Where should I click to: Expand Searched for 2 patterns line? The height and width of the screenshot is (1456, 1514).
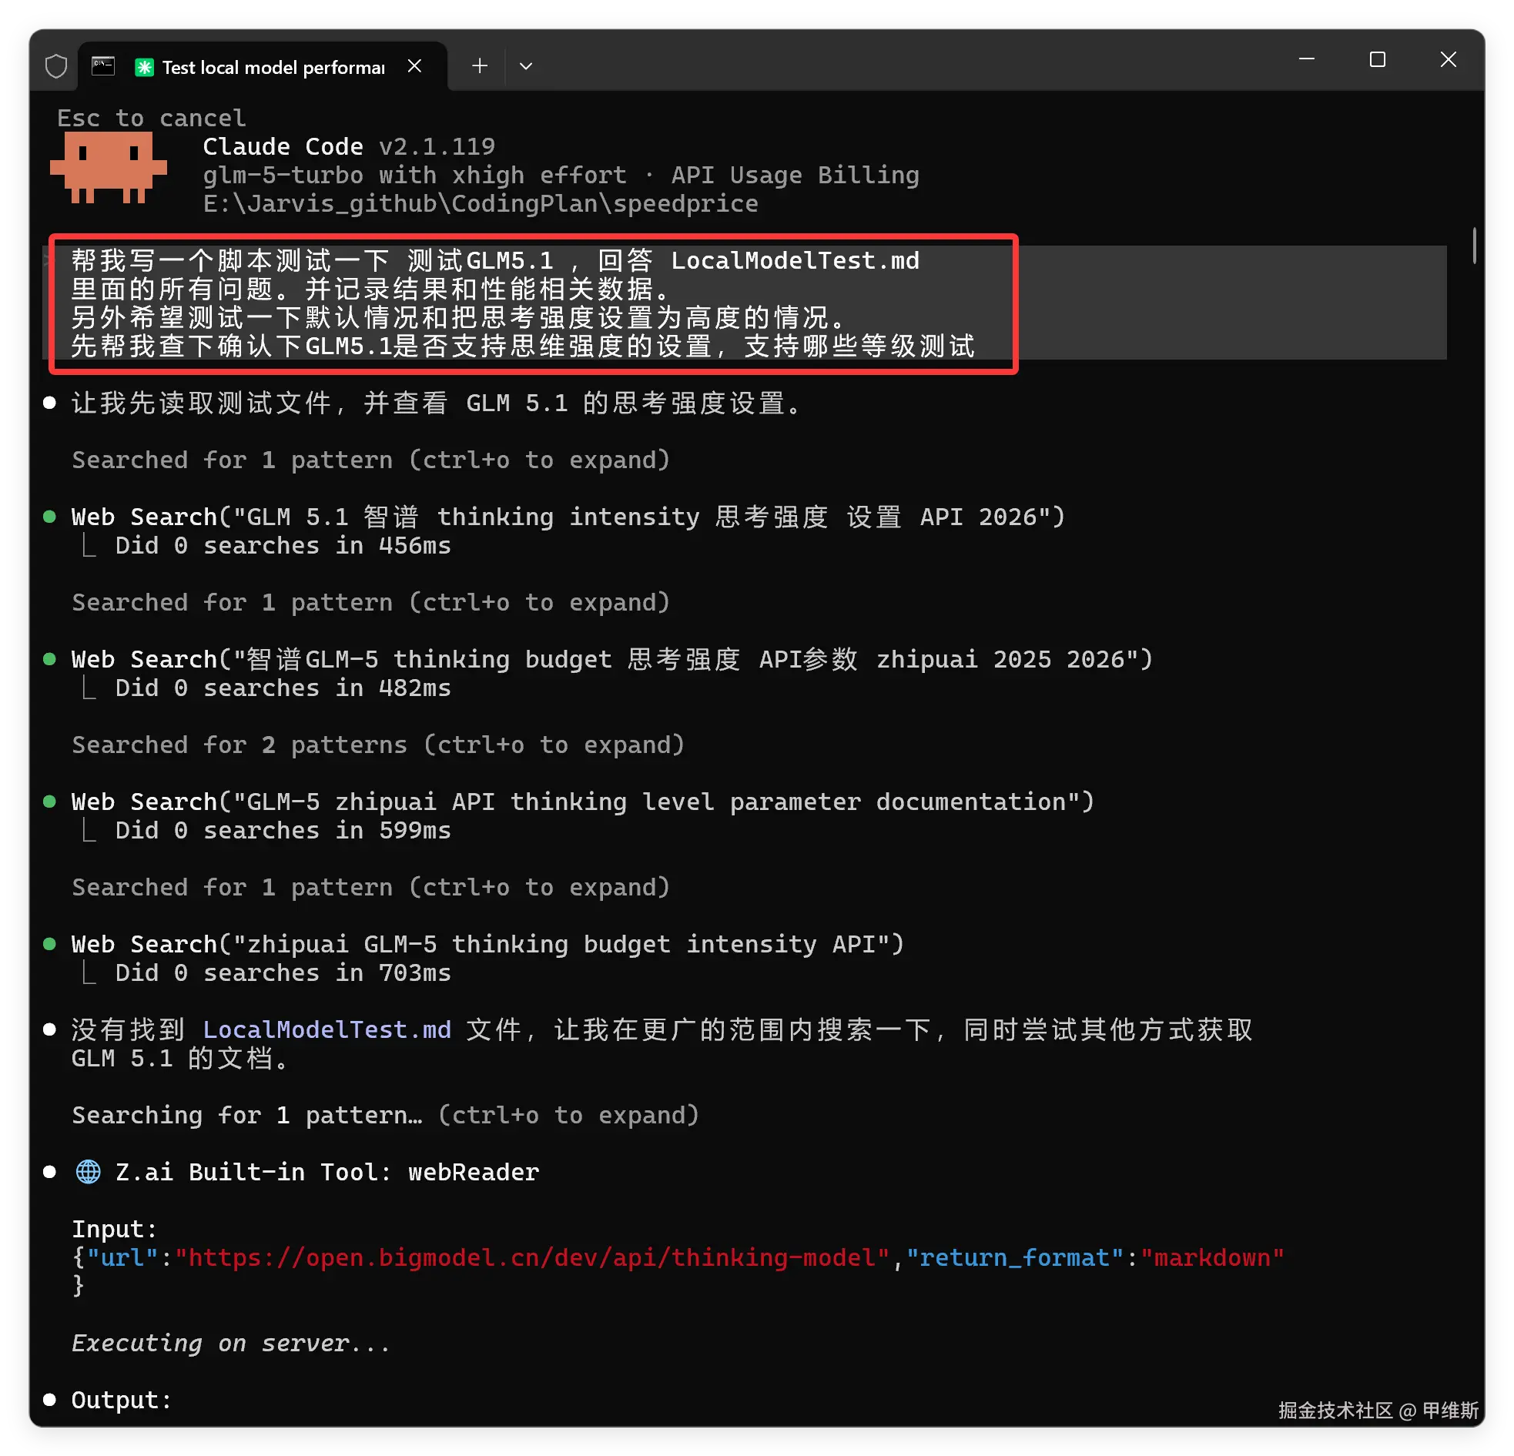click(377, 745)
